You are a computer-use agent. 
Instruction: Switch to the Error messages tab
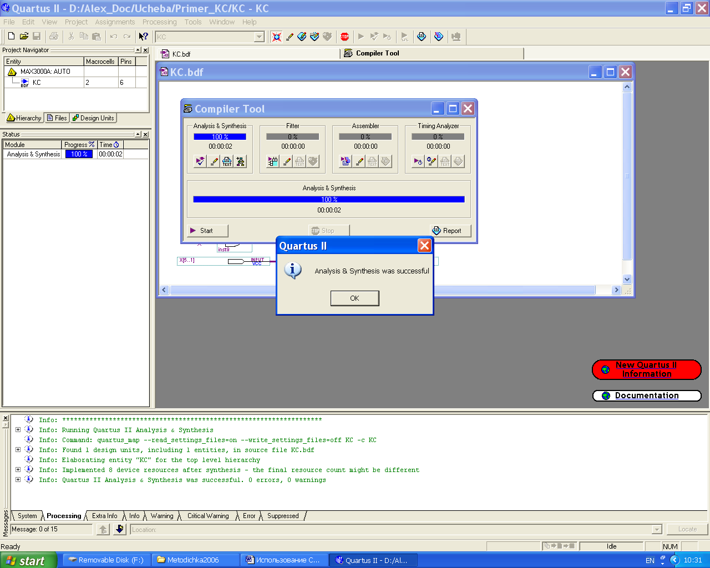click(249, 516)
